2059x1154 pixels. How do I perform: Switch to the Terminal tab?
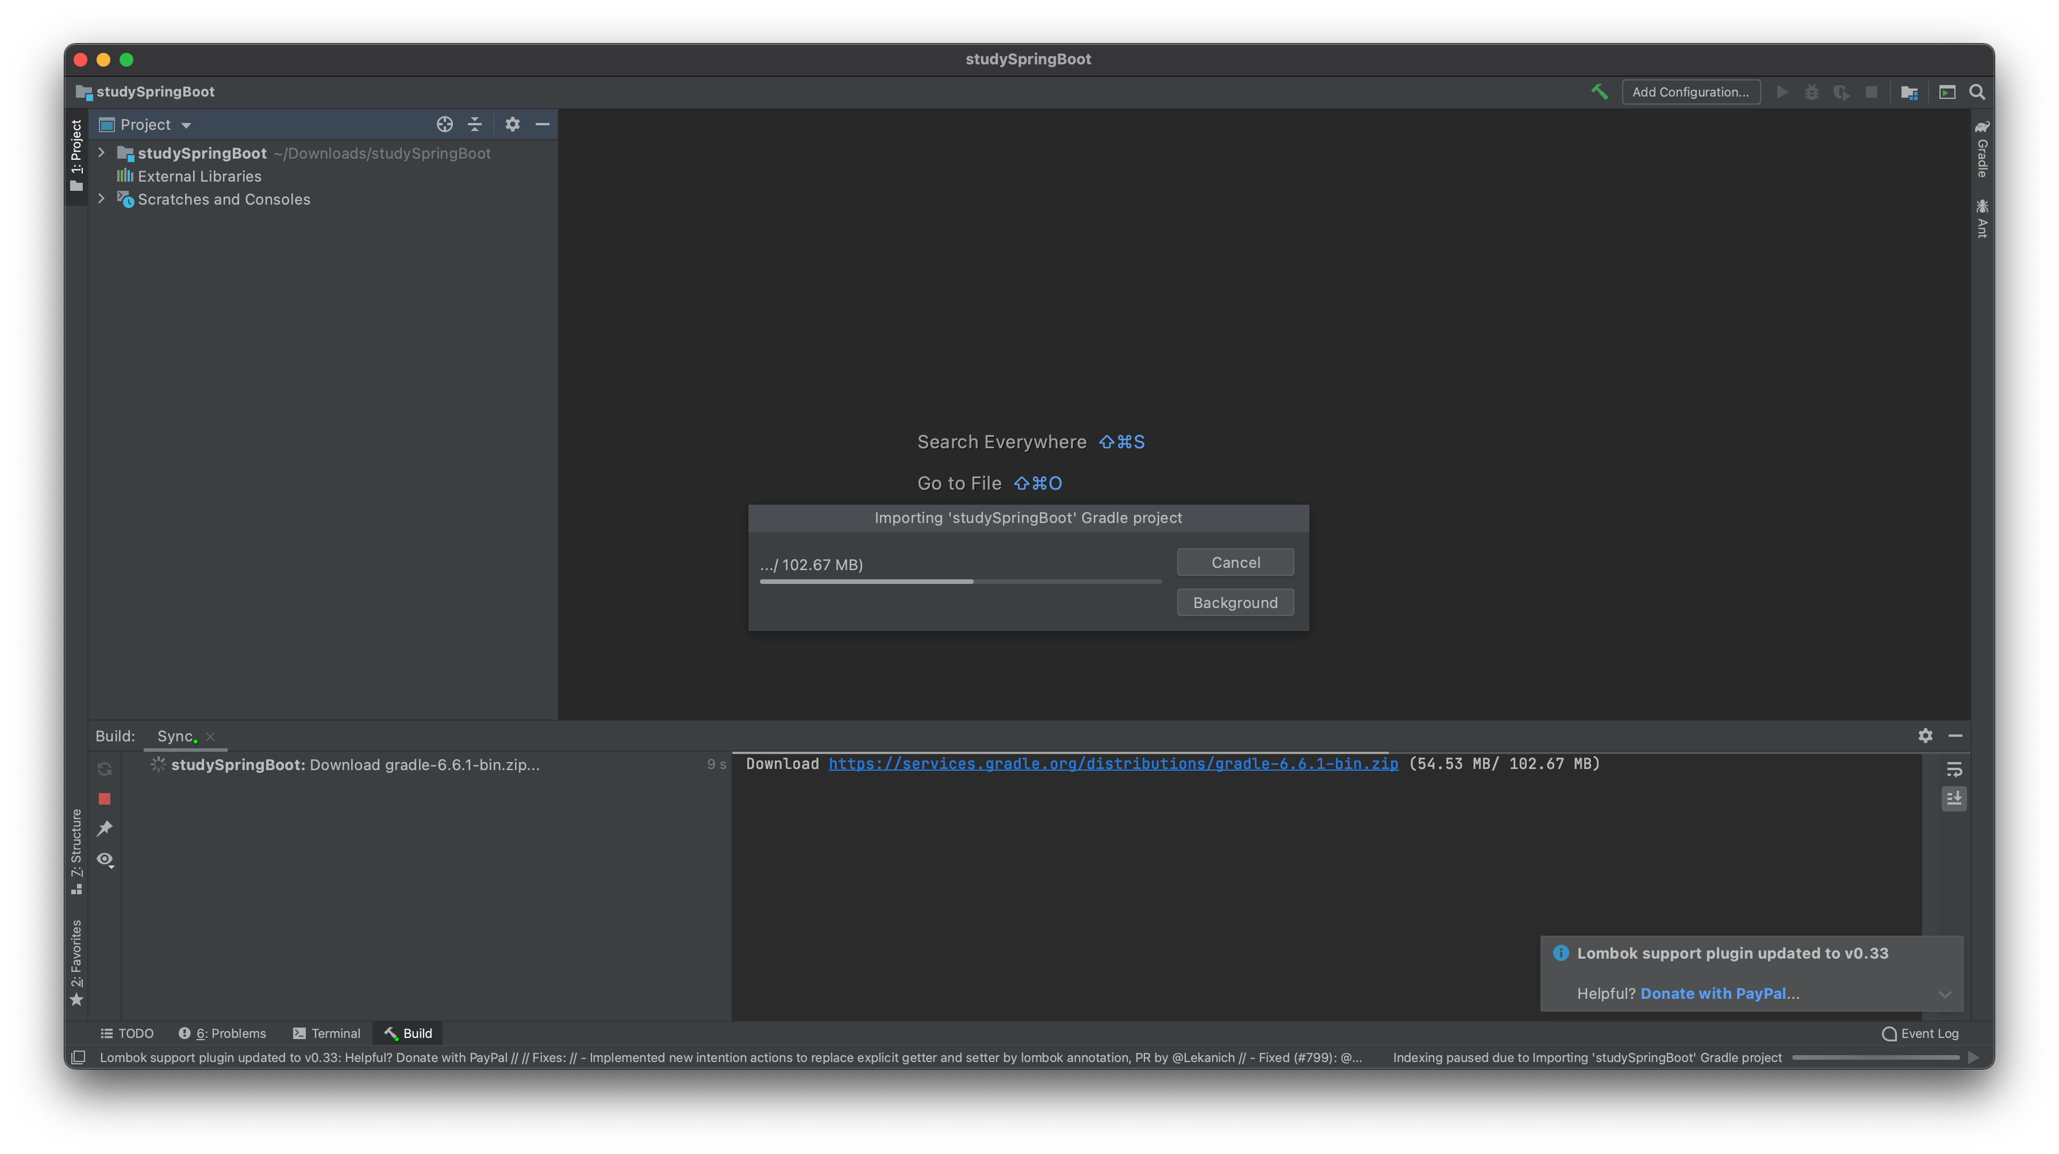[x=327, y=1033]
